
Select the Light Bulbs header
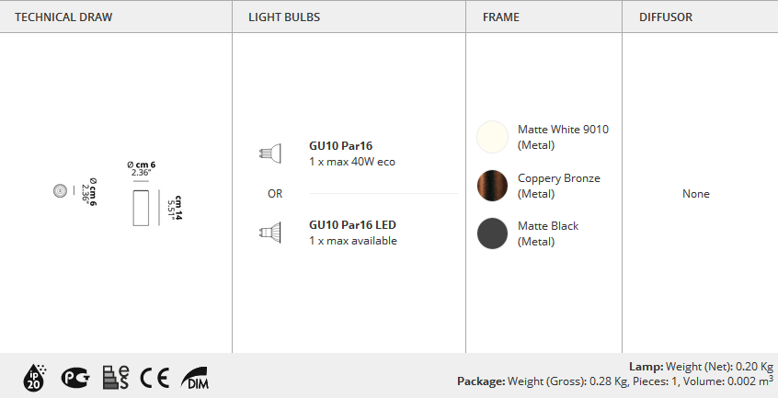tap(284, 17)
